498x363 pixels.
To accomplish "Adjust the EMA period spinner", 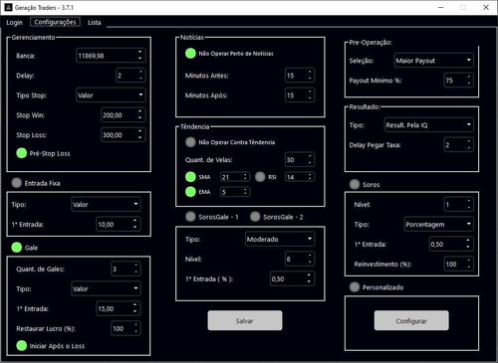I will pyautogui.click(x=245, y=192).
